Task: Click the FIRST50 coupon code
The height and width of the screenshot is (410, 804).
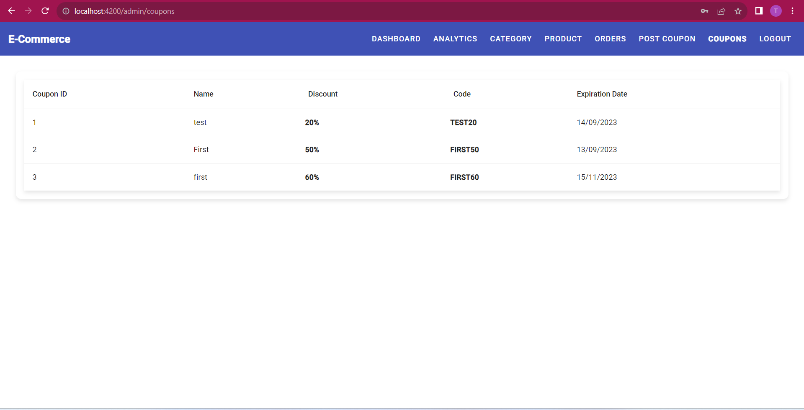Action: (x=464, y=150)
